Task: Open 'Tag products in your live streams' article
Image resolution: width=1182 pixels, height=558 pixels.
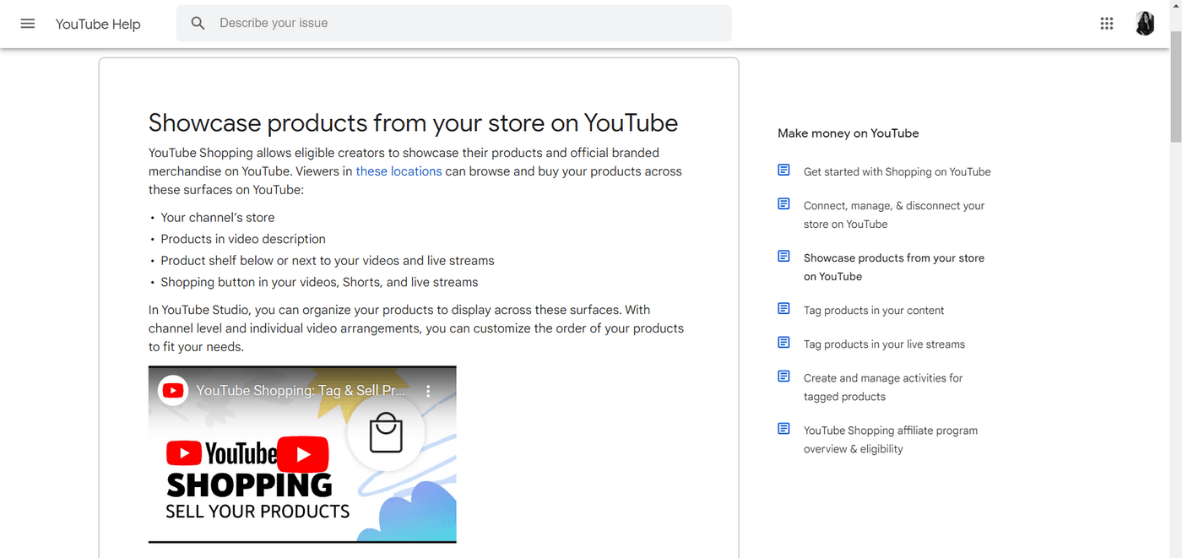Action: coord(883,344)
